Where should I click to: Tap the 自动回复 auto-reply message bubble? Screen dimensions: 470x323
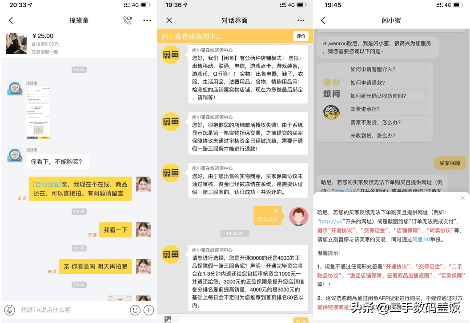80,189
